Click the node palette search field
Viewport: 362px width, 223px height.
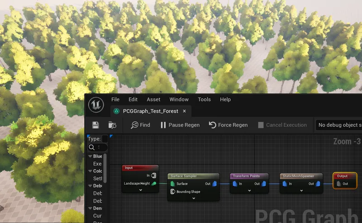pos(97,147)
